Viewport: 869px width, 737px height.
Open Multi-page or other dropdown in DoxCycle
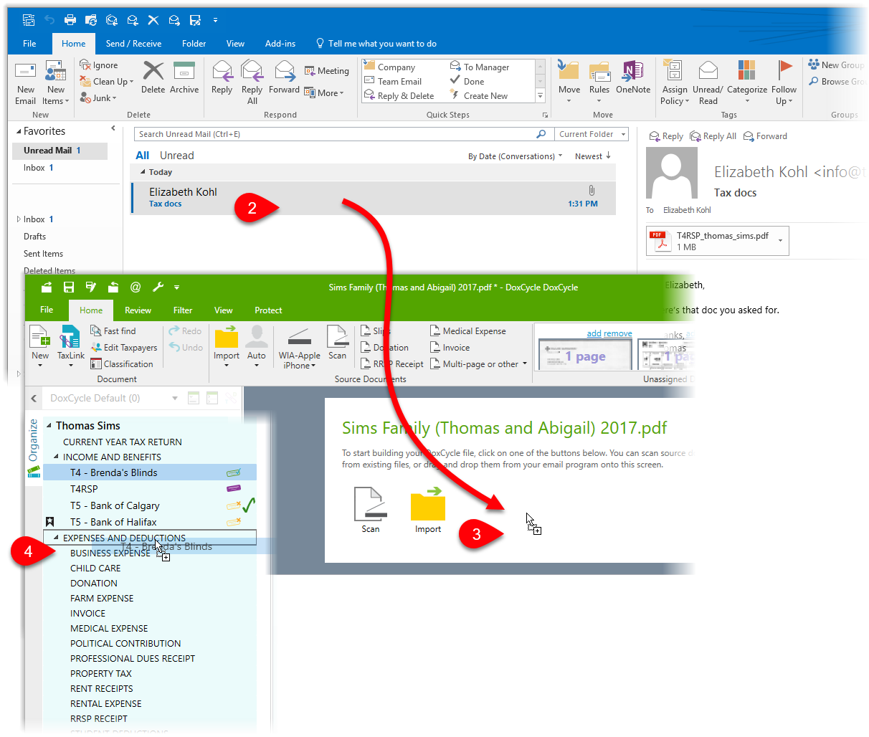point(479,364)
